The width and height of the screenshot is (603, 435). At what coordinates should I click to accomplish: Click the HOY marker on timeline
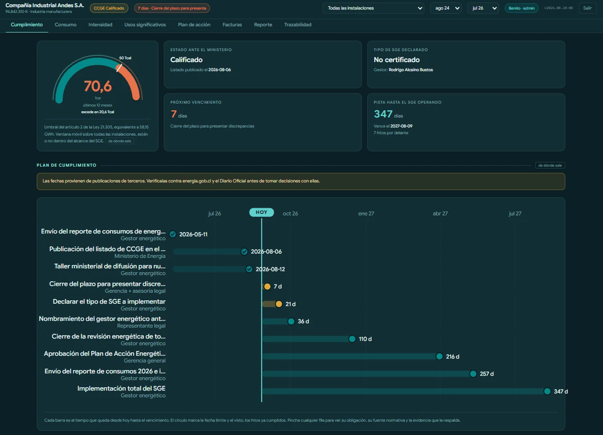click(x=262, y=212)
